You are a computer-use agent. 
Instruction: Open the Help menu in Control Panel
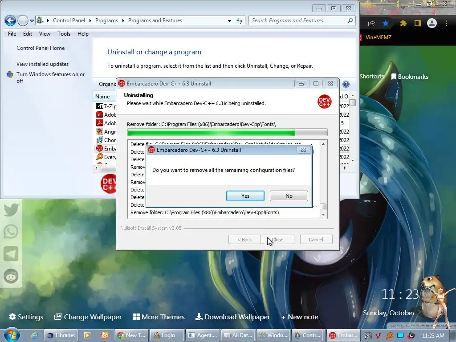click(x=83, y=34)
